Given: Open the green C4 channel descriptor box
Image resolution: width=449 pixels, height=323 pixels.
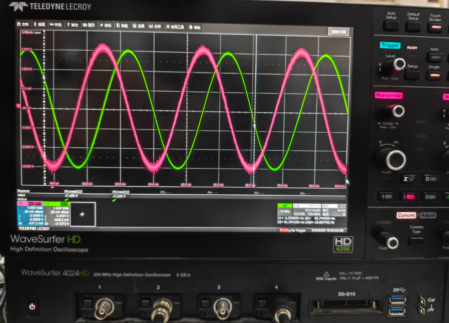Looking at the screenshot, I should (x=56, y=214).
